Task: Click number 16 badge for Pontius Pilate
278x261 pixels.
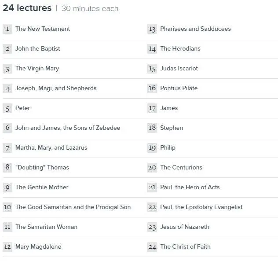Action: [x=152, y=88]
